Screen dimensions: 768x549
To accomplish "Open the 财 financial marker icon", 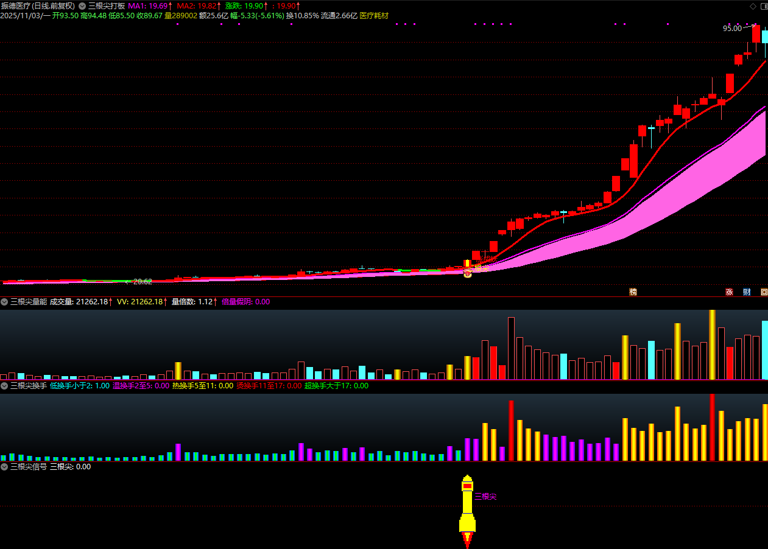I will tap(747, 292).
